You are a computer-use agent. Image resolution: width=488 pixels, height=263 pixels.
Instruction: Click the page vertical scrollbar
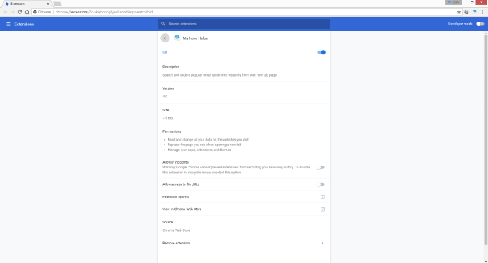485,140
